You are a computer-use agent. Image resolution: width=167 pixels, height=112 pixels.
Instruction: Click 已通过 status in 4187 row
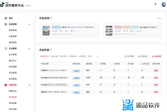(76, 78)
